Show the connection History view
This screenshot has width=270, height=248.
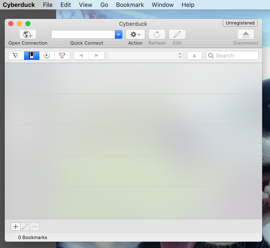pos(47,55)
